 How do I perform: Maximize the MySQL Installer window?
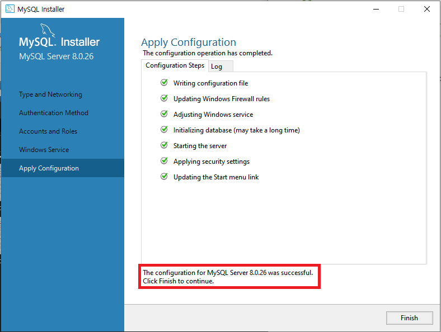[x=401, y=9]
